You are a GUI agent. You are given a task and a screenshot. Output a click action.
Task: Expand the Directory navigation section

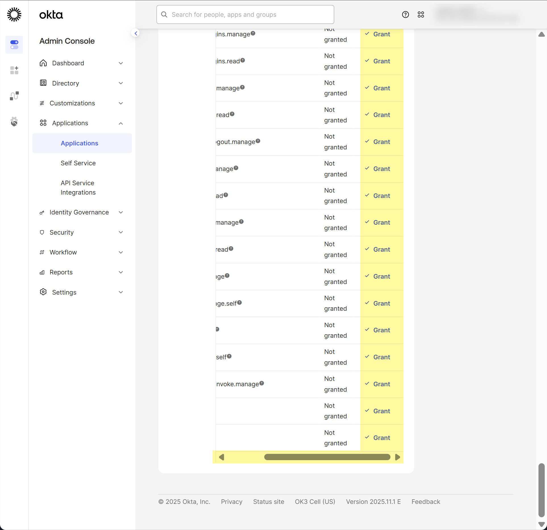click(121, 83)
